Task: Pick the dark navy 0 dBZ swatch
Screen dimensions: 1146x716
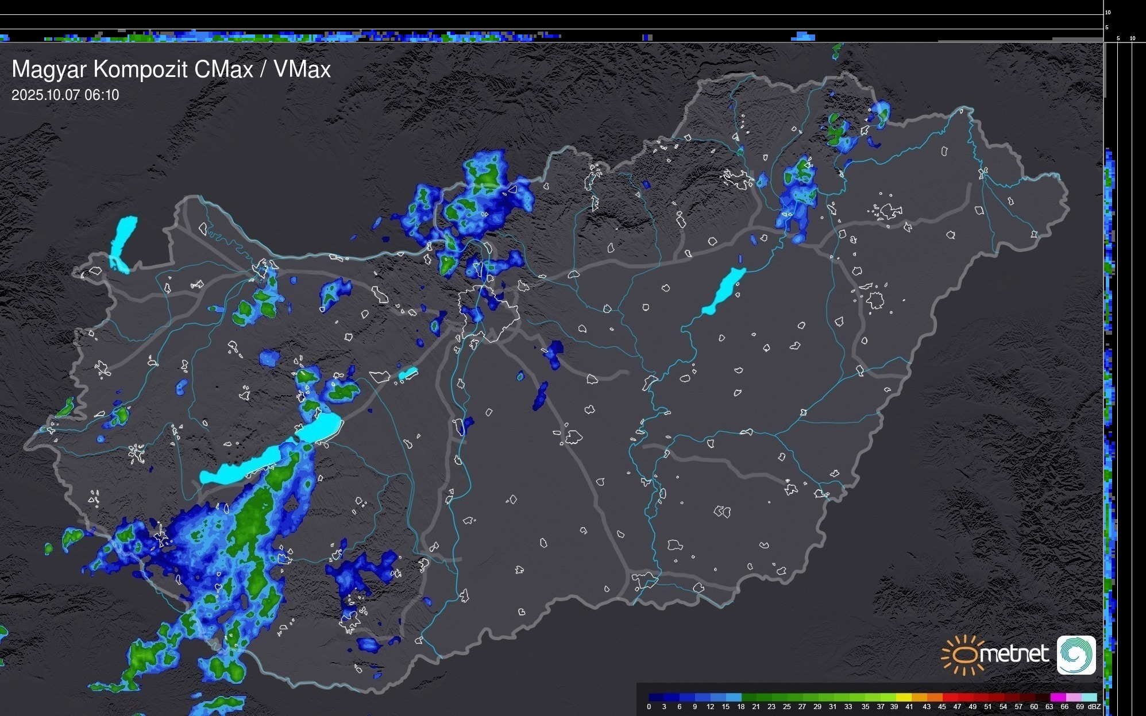Action: 657,697
